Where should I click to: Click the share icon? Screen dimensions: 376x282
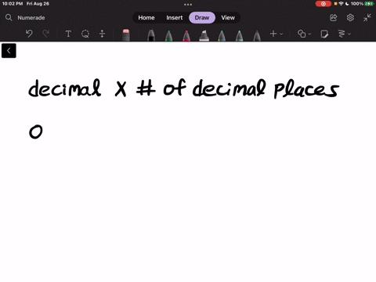(334, 17)
